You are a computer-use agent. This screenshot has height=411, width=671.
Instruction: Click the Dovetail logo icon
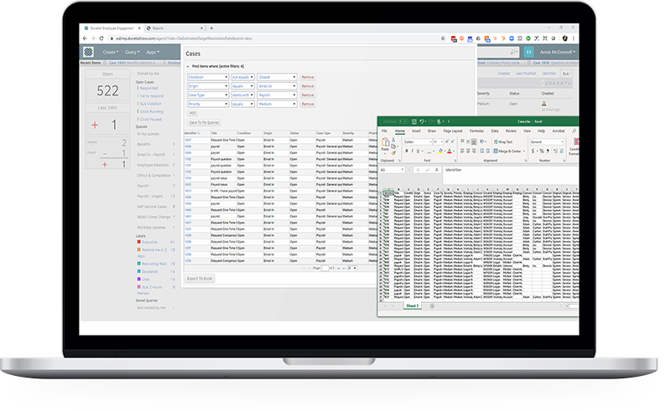(88, 52)
